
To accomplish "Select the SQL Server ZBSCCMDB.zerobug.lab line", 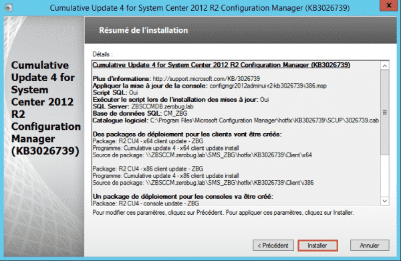I will tap(143, 106).
